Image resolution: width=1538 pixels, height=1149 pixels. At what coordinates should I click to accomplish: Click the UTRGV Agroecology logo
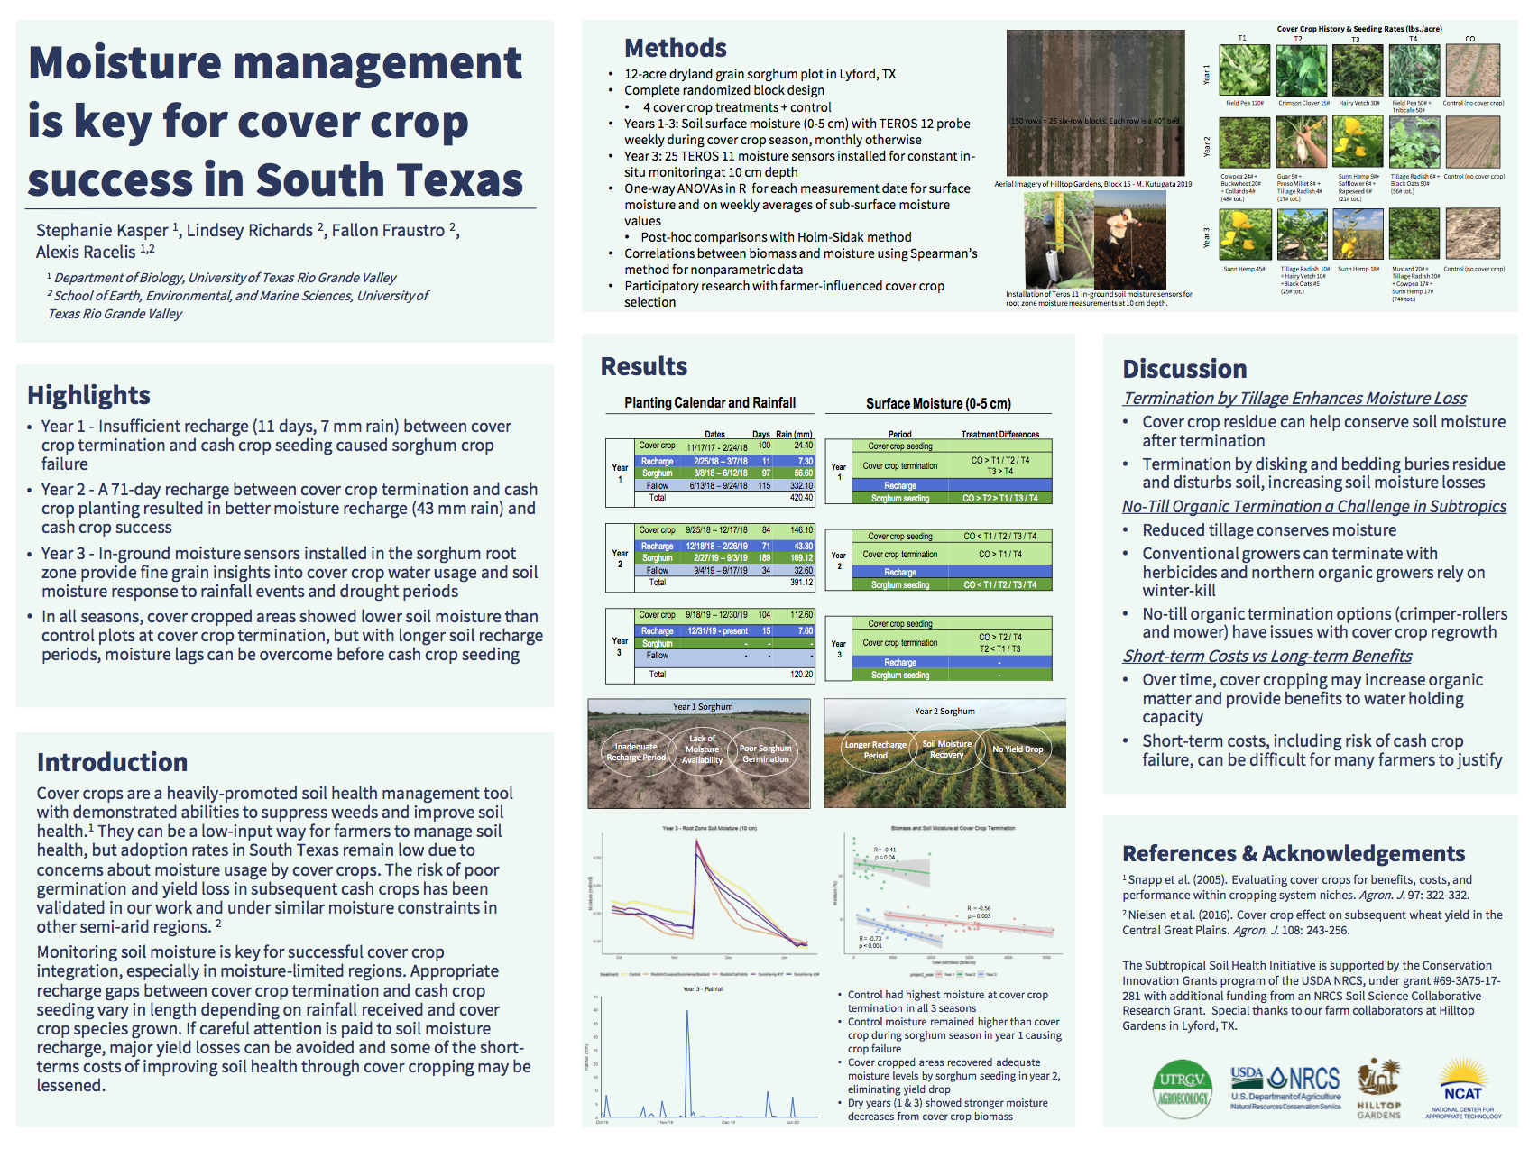pos(1183,1089)
